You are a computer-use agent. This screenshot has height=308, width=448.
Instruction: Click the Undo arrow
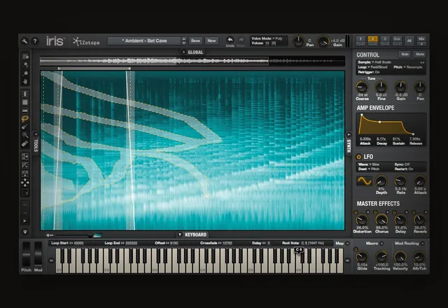coord(230,40)
